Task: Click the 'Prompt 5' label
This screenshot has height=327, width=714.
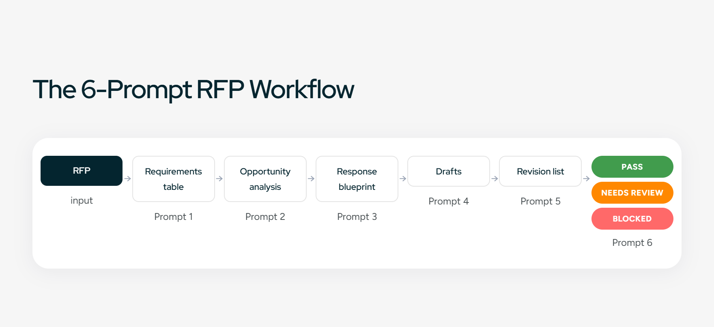Action: [x=540, y=201]
